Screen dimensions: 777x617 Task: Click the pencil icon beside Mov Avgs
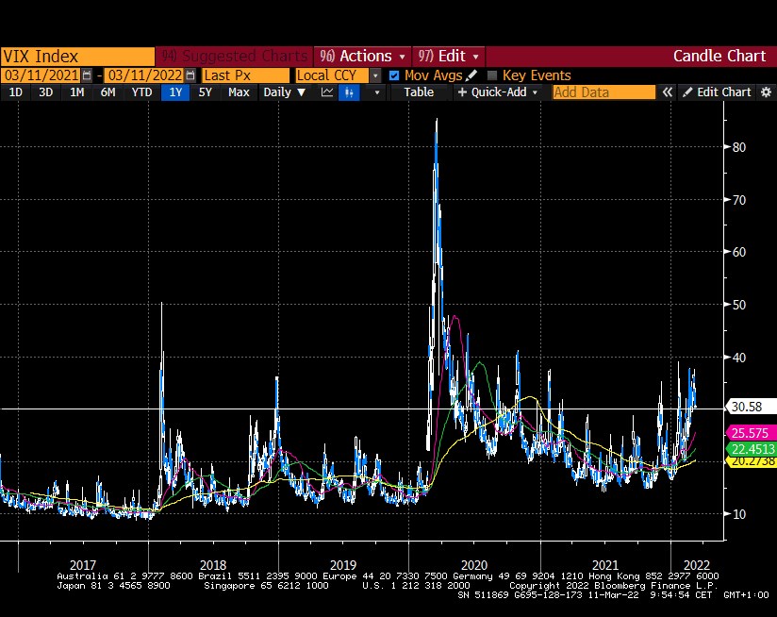[471, 75]
